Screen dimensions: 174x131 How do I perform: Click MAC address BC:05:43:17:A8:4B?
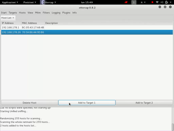click(33, 27)
